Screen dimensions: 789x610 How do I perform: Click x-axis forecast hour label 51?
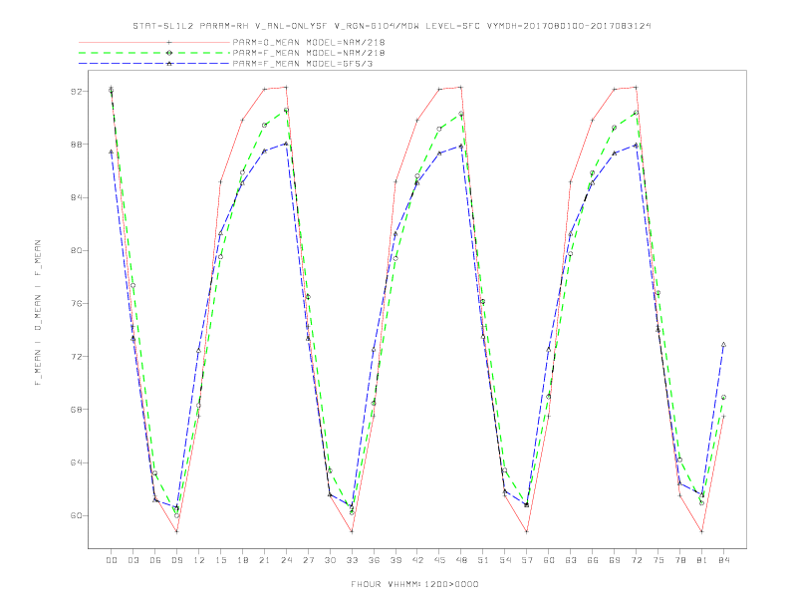tap(483, 560)
